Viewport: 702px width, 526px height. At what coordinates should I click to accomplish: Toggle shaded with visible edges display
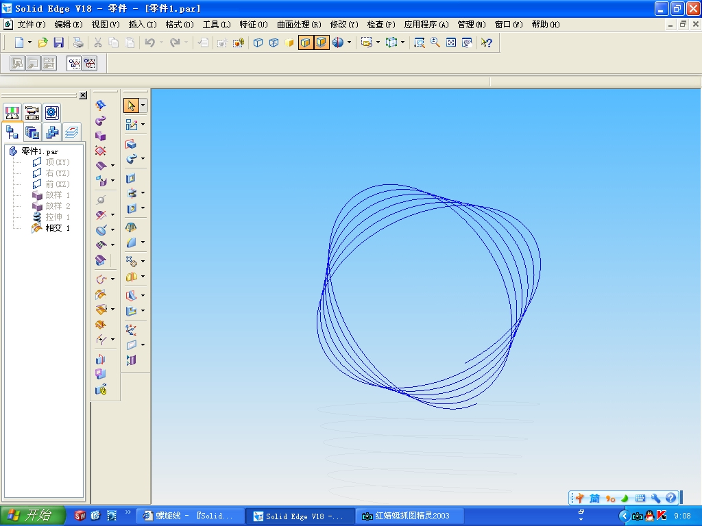[x=305, y=42]
